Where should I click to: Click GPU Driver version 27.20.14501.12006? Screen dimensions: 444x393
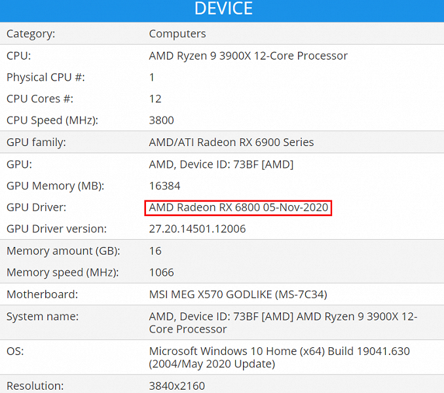(197, 229)
